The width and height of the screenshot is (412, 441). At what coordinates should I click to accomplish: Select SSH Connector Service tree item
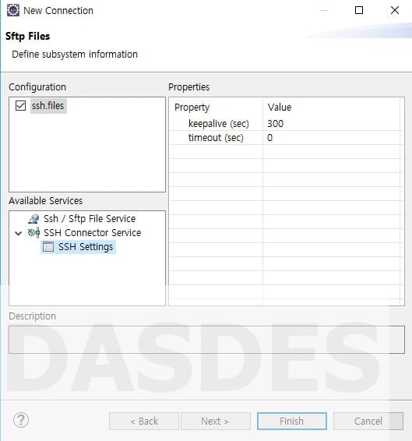[92, 233]
